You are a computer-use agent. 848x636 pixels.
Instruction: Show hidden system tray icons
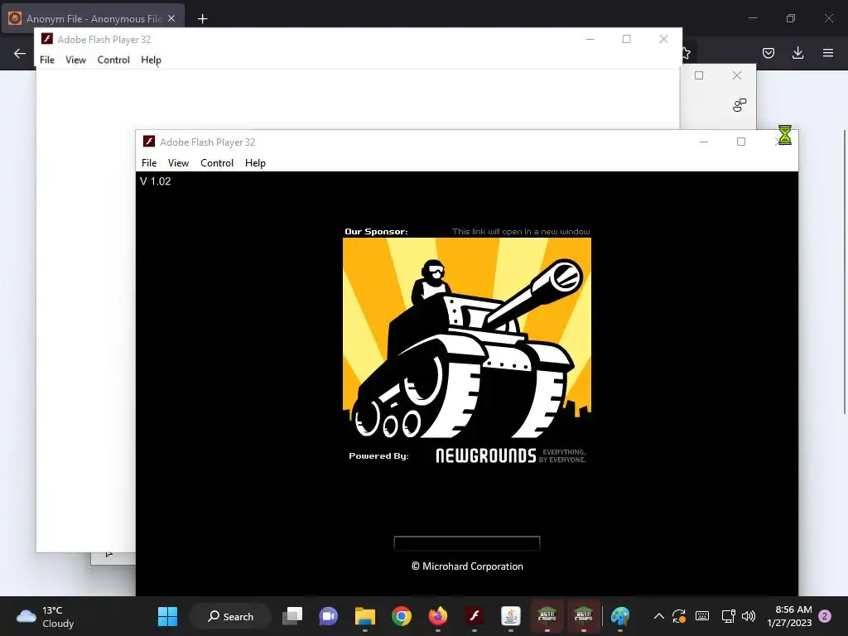[x=658, y=616]
